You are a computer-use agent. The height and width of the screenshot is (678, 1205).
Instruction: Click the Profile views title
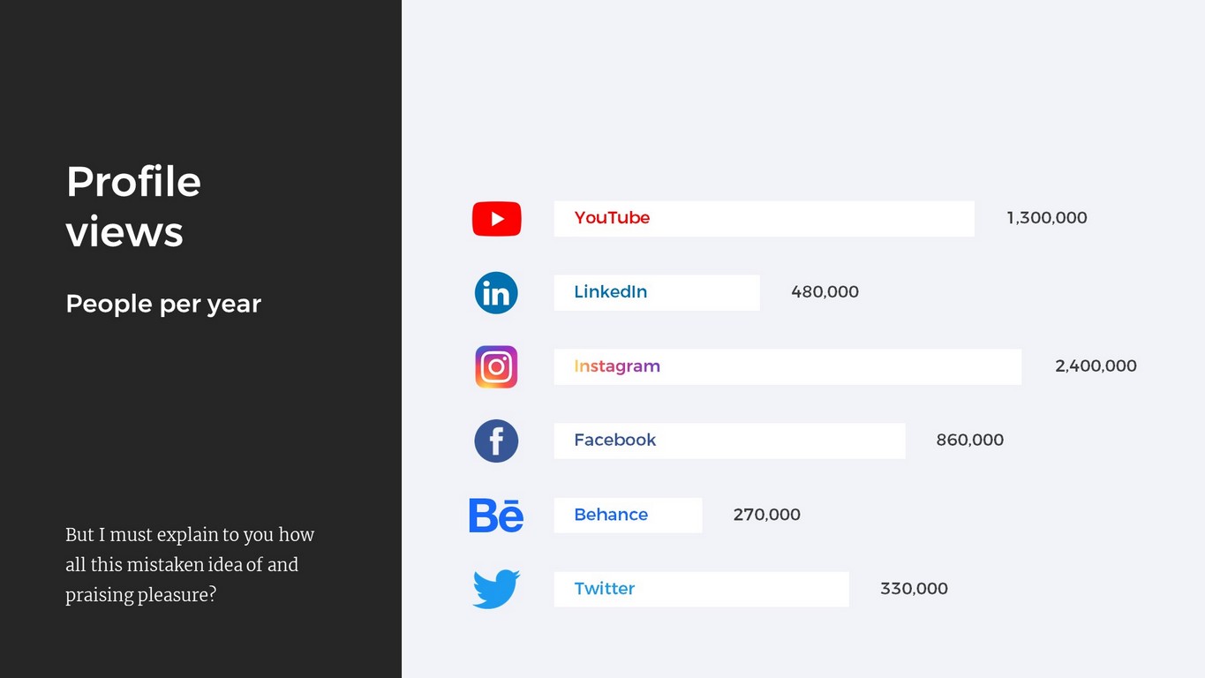click(133, 207)
